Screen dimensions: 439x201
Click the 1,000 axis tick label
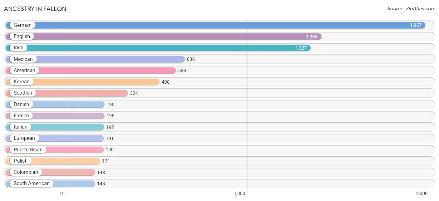(x=239, y=193)
